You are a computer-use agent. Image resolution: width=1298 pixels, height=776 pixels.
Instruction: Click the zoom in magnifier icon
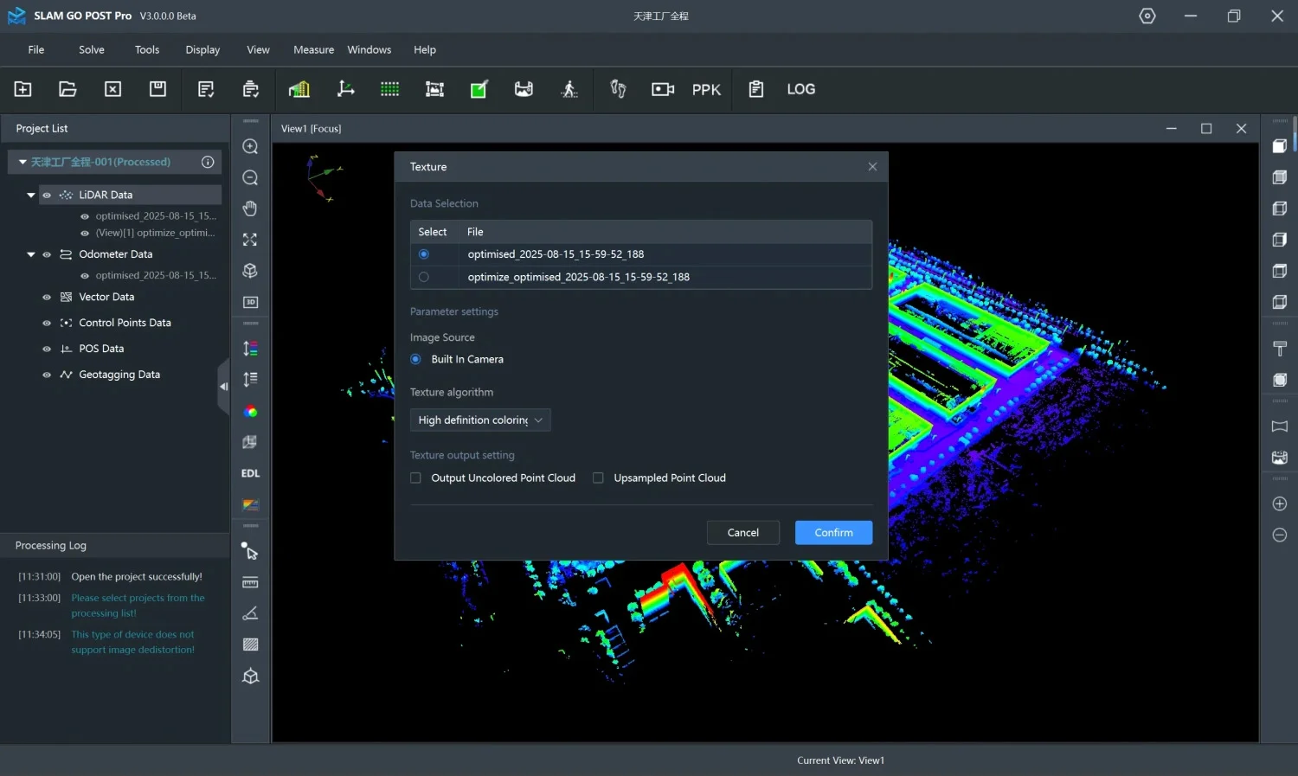point(250,147)
